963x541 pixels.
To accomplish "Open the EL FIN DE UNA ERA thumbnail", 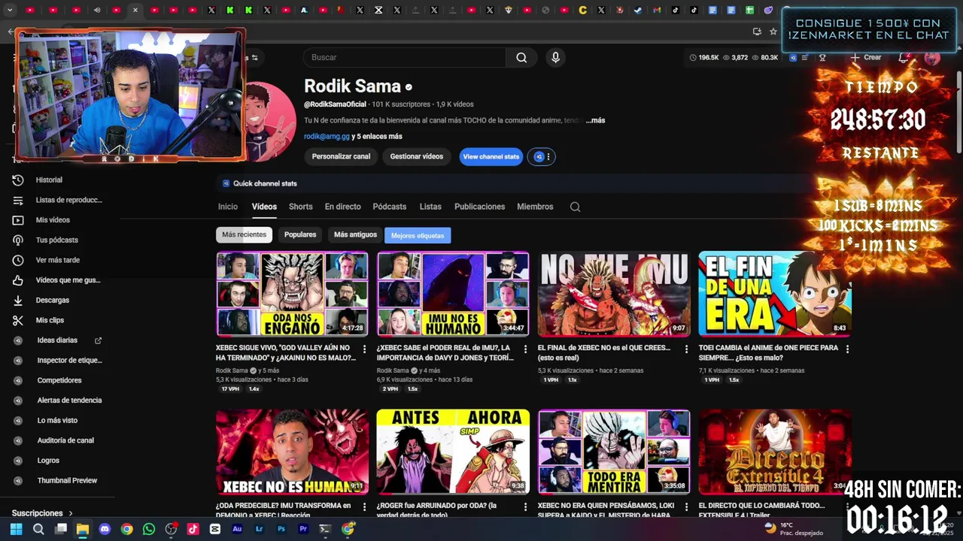I will (x=775, y=293).
